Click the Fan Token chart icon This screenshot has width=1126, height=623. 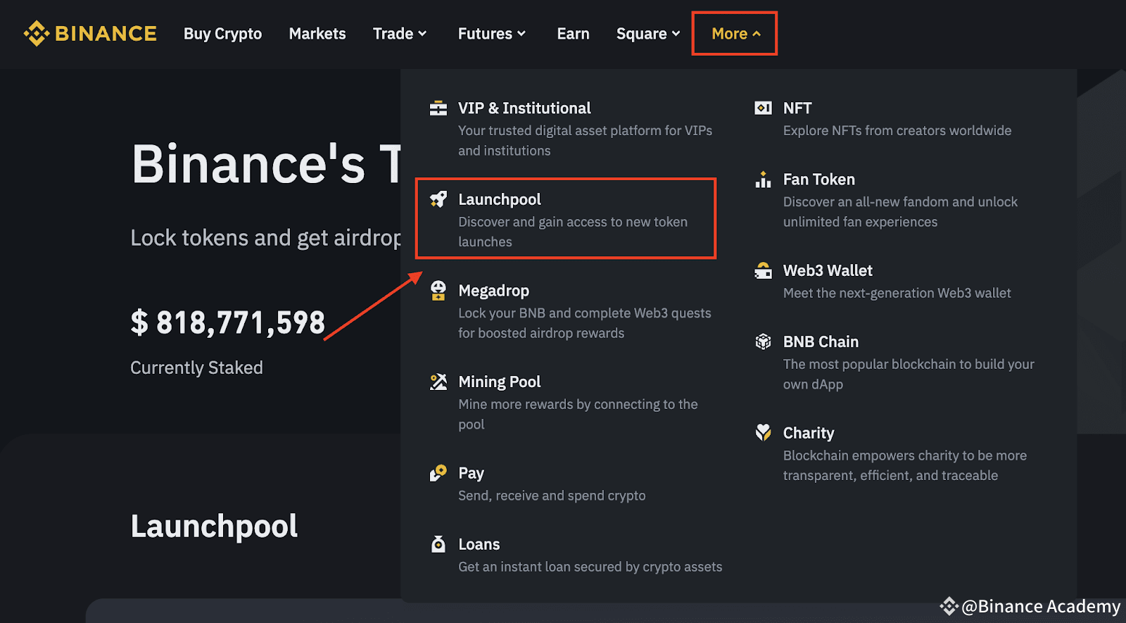pos(763,180)
